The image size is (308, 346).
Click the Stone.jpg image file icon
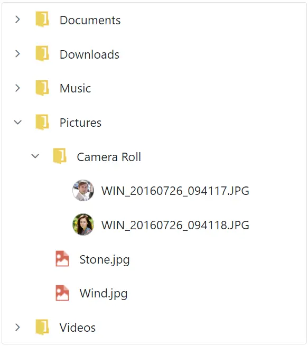tap(62, 259)
